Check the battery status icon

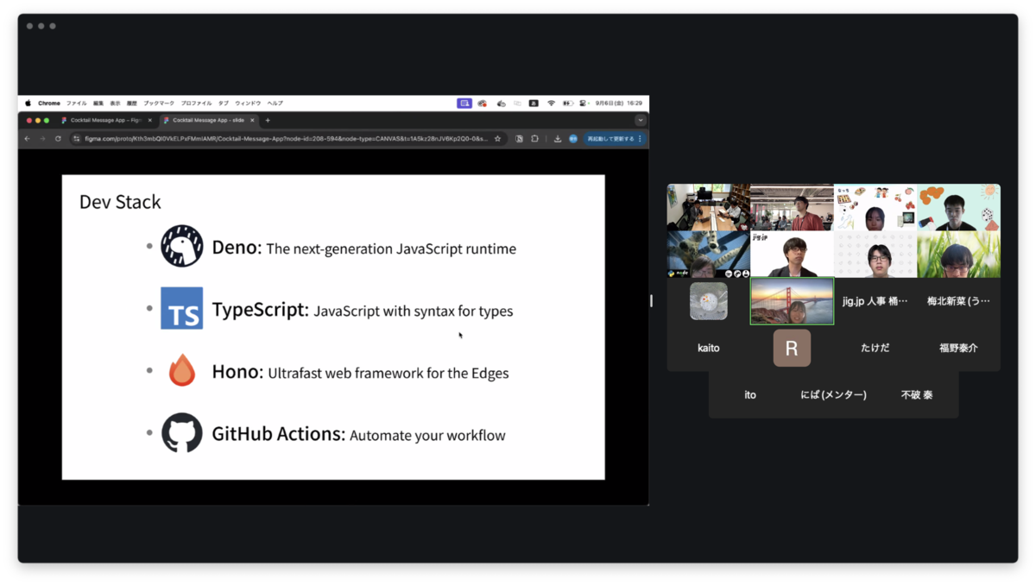click(x=567, y=103)
